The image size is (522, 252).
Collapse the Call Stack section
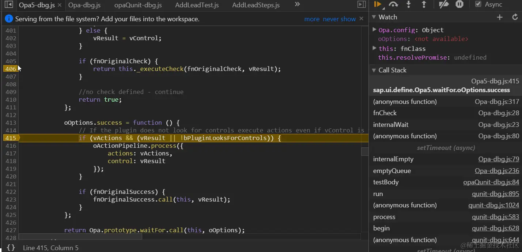coord(374,70)
